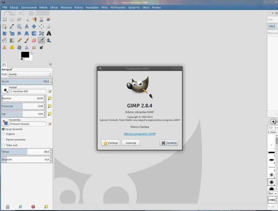The image size is (278, 211).
Task: Open the Kolory menu
Action: pyautogui.click(x=79, y=7)
